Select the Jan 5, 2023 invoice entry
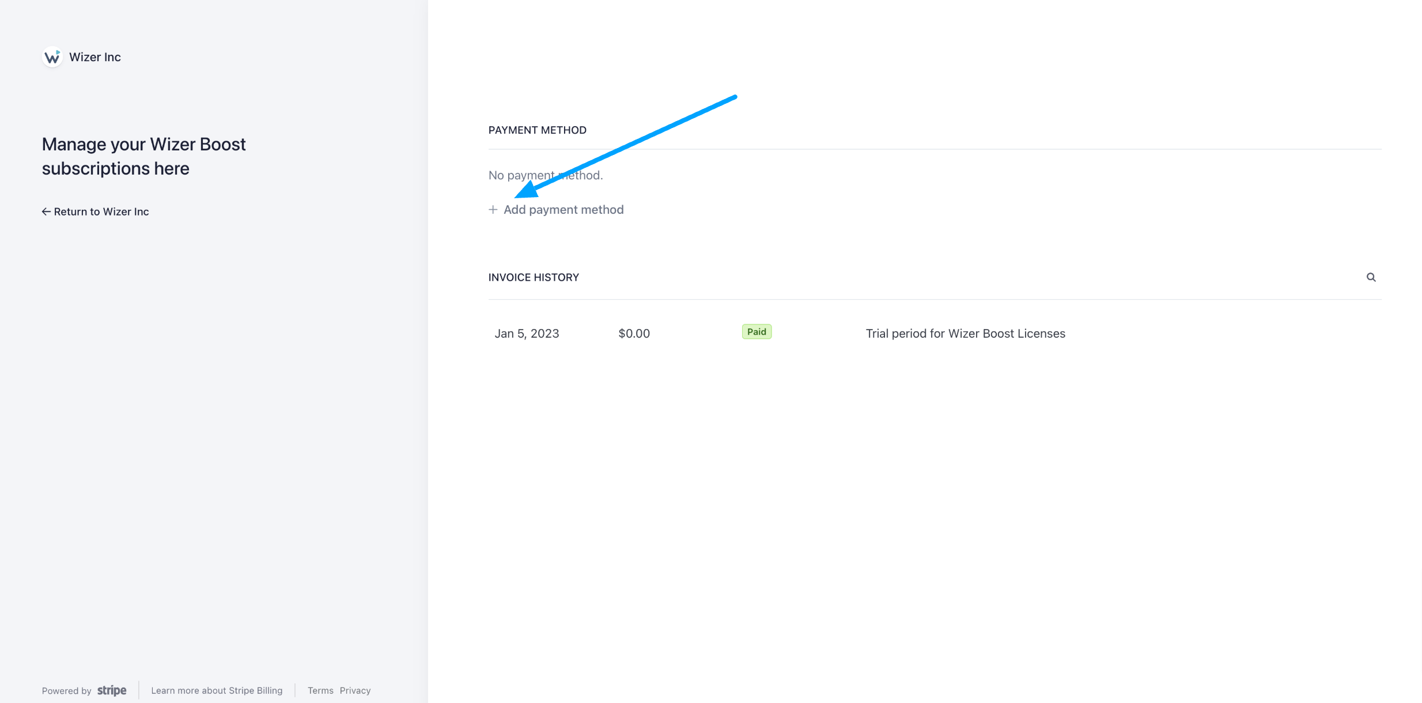 526,333
